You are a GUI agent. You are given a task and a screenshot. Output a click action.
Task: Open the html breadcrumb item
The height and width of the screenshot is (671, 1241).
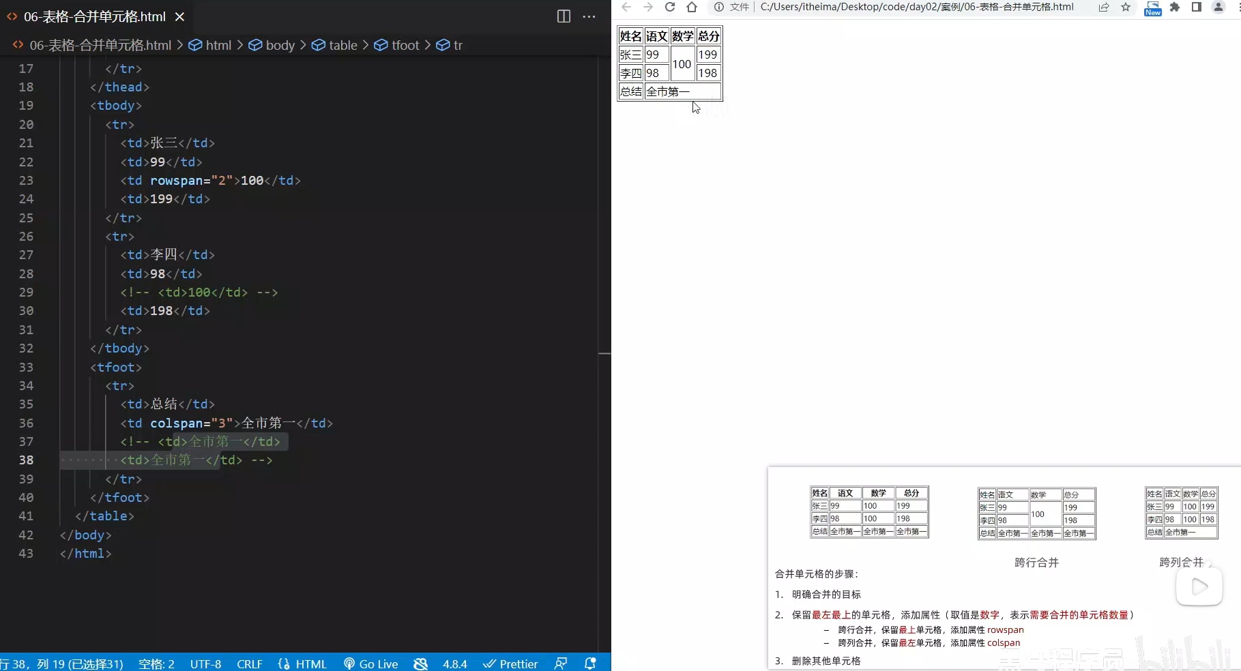pos(210,45)
